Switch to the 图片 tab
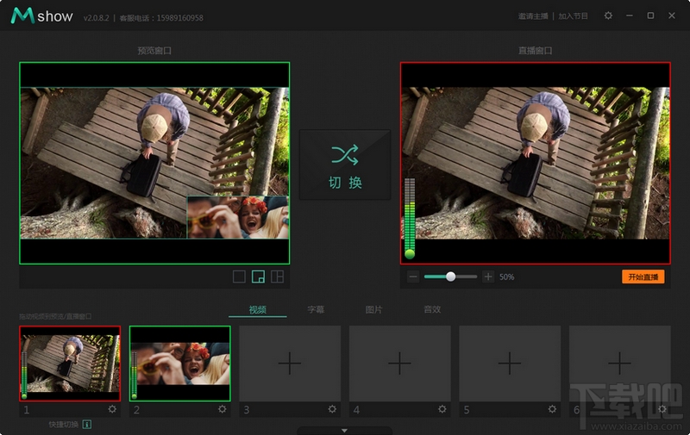 click(373, 309)
